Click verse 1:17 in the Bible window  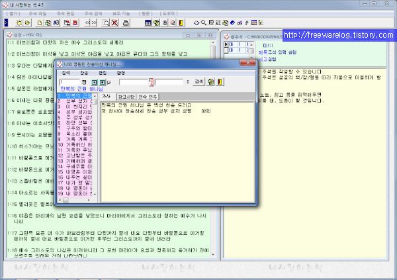tap(106, 236)
